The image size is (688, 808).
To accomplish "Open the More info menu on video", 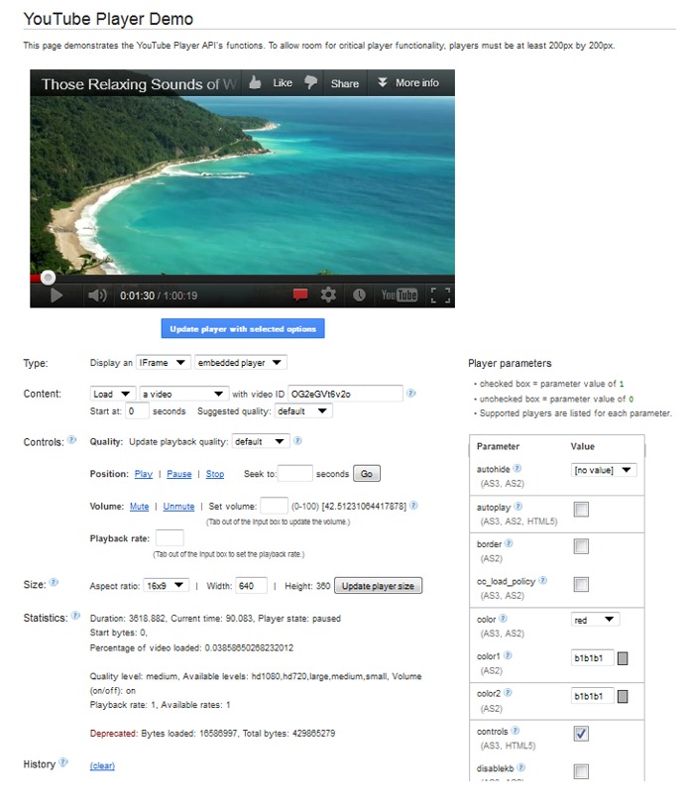I will tap(407, 83).
